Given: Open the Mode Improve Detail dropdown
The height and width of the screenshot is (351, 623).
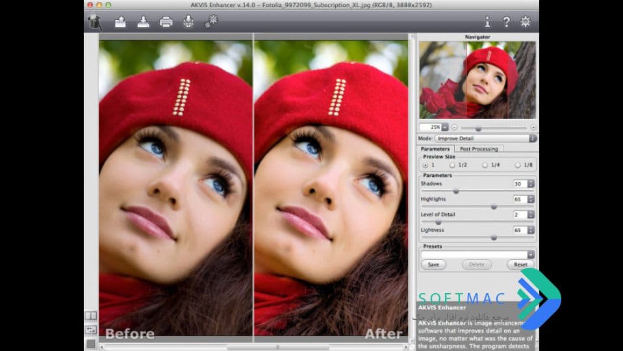Looking at the screenshot, I should 485,138.
